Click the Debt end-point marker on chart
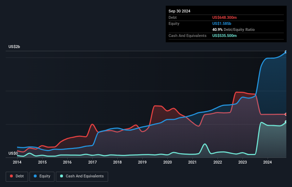The height and width of the screenshot is (187, 292). (286, 114)
